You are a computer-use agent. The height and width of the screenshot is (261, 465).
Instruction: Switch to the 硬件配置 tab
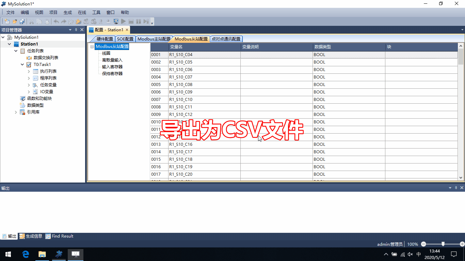[x=105, y=39]
